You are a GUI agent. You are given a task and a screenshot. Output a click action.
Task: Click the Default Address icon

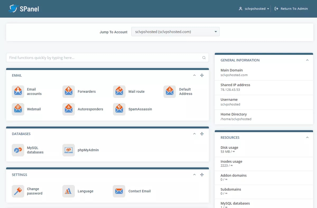(x=170, y=91)
